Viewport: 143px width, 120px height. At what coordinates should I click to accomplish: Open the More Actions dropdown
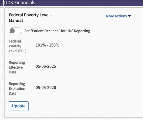pos(119,16)
